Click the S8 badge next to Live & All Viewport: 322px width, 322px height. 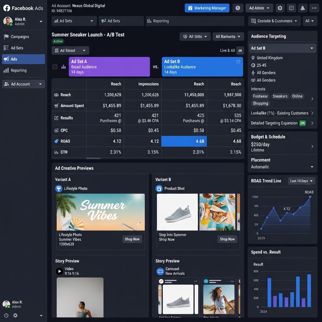[x=240, y=51]
